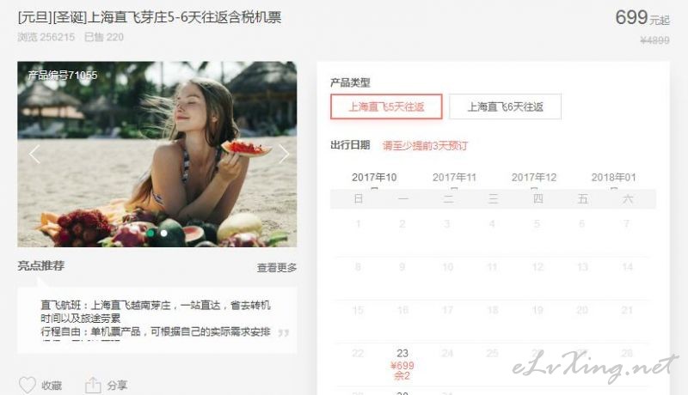
Task: Choose 上海直飞5天往返 product type
Action: pyautogui.click(x=386, y=106)
